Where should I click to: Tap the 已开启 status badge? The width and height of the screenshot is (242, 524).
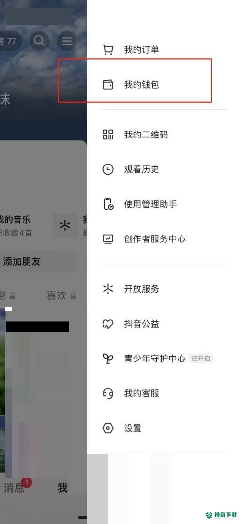tap(201, 359)
